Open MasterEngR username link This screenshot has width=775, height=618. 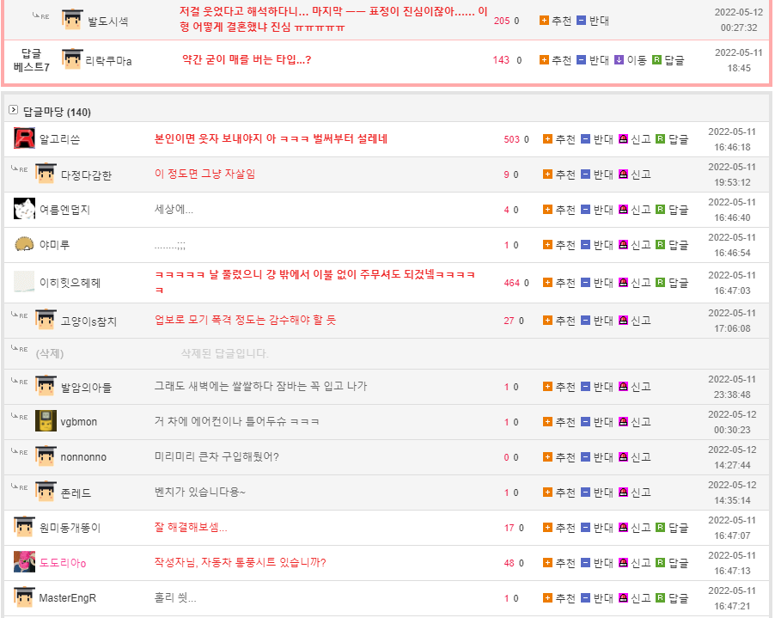click(x=68, y=598)
